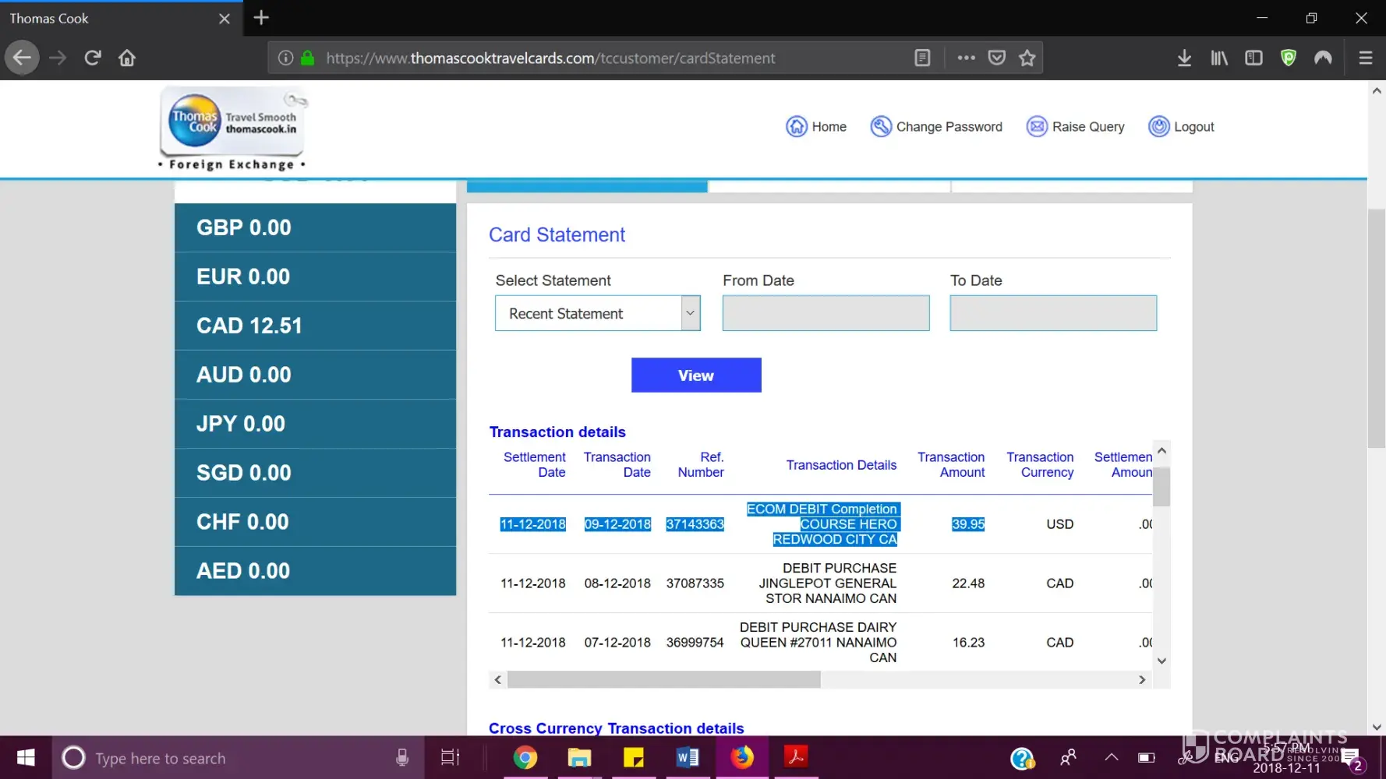Open the Raise Query link
This screenshot has width=1386, height=779.
point(1076,126)
